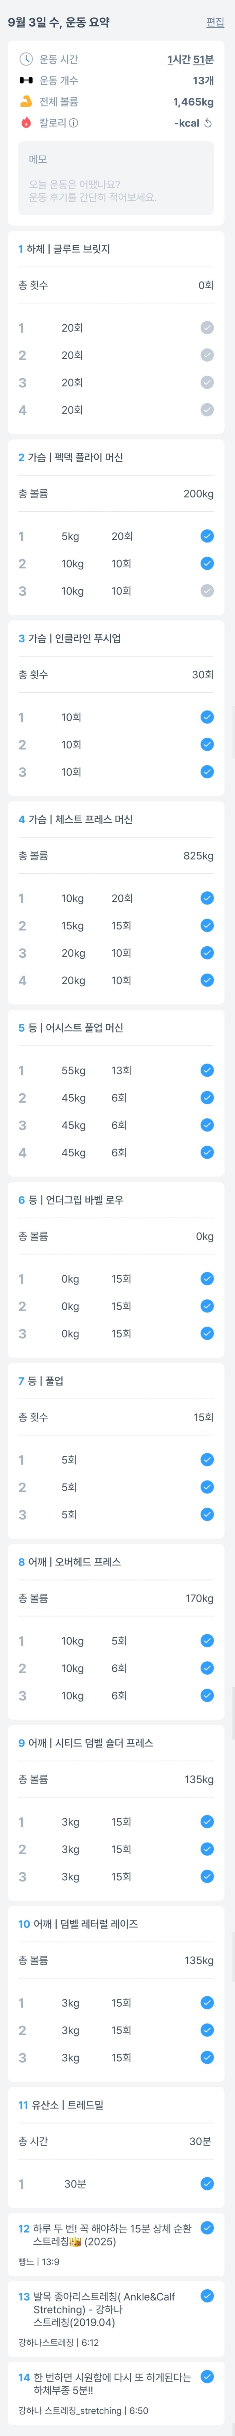235x2436 pixels.
Task: Check set 3 of 펙덱 플라이 머신
Action: pos(207,591)
